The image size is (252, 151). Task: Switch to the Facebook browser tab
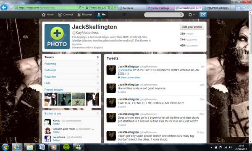132,8
